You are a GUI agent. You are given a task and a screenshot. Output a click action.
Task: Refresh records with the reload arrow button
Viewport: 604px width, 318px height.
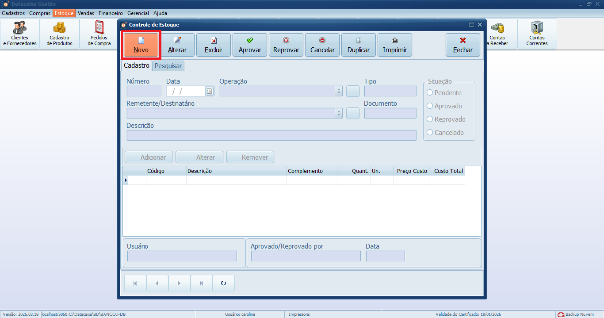pyautogui.click(x=224, y=284)
